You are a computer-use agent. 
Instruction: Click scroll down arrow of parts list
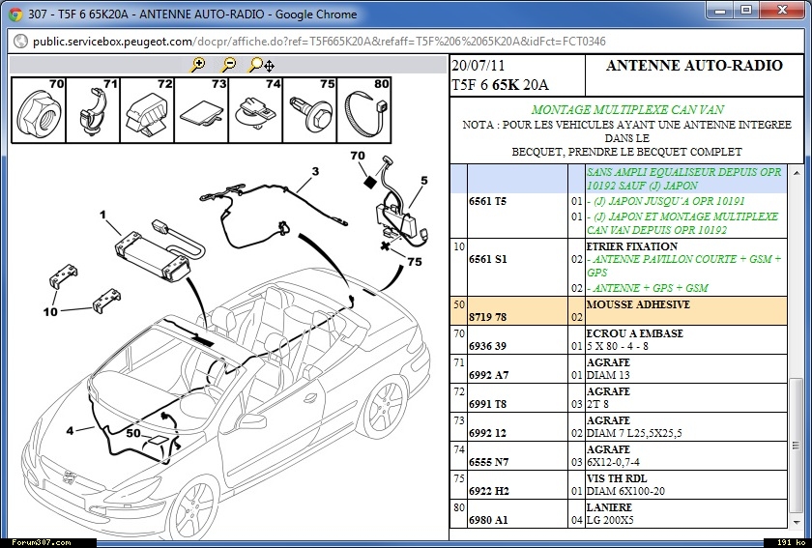coord(796,522)
